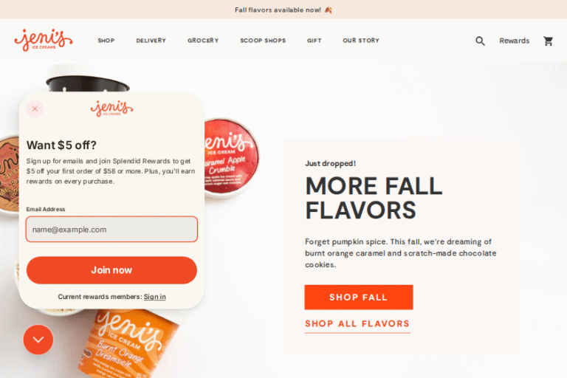This screenshot has height=378, width=567.
Task: Follow the Sign in link
Action: 155,297
